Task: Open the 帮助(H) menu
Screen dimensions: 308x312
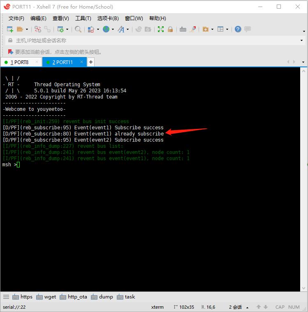Action: click(157, 18)
